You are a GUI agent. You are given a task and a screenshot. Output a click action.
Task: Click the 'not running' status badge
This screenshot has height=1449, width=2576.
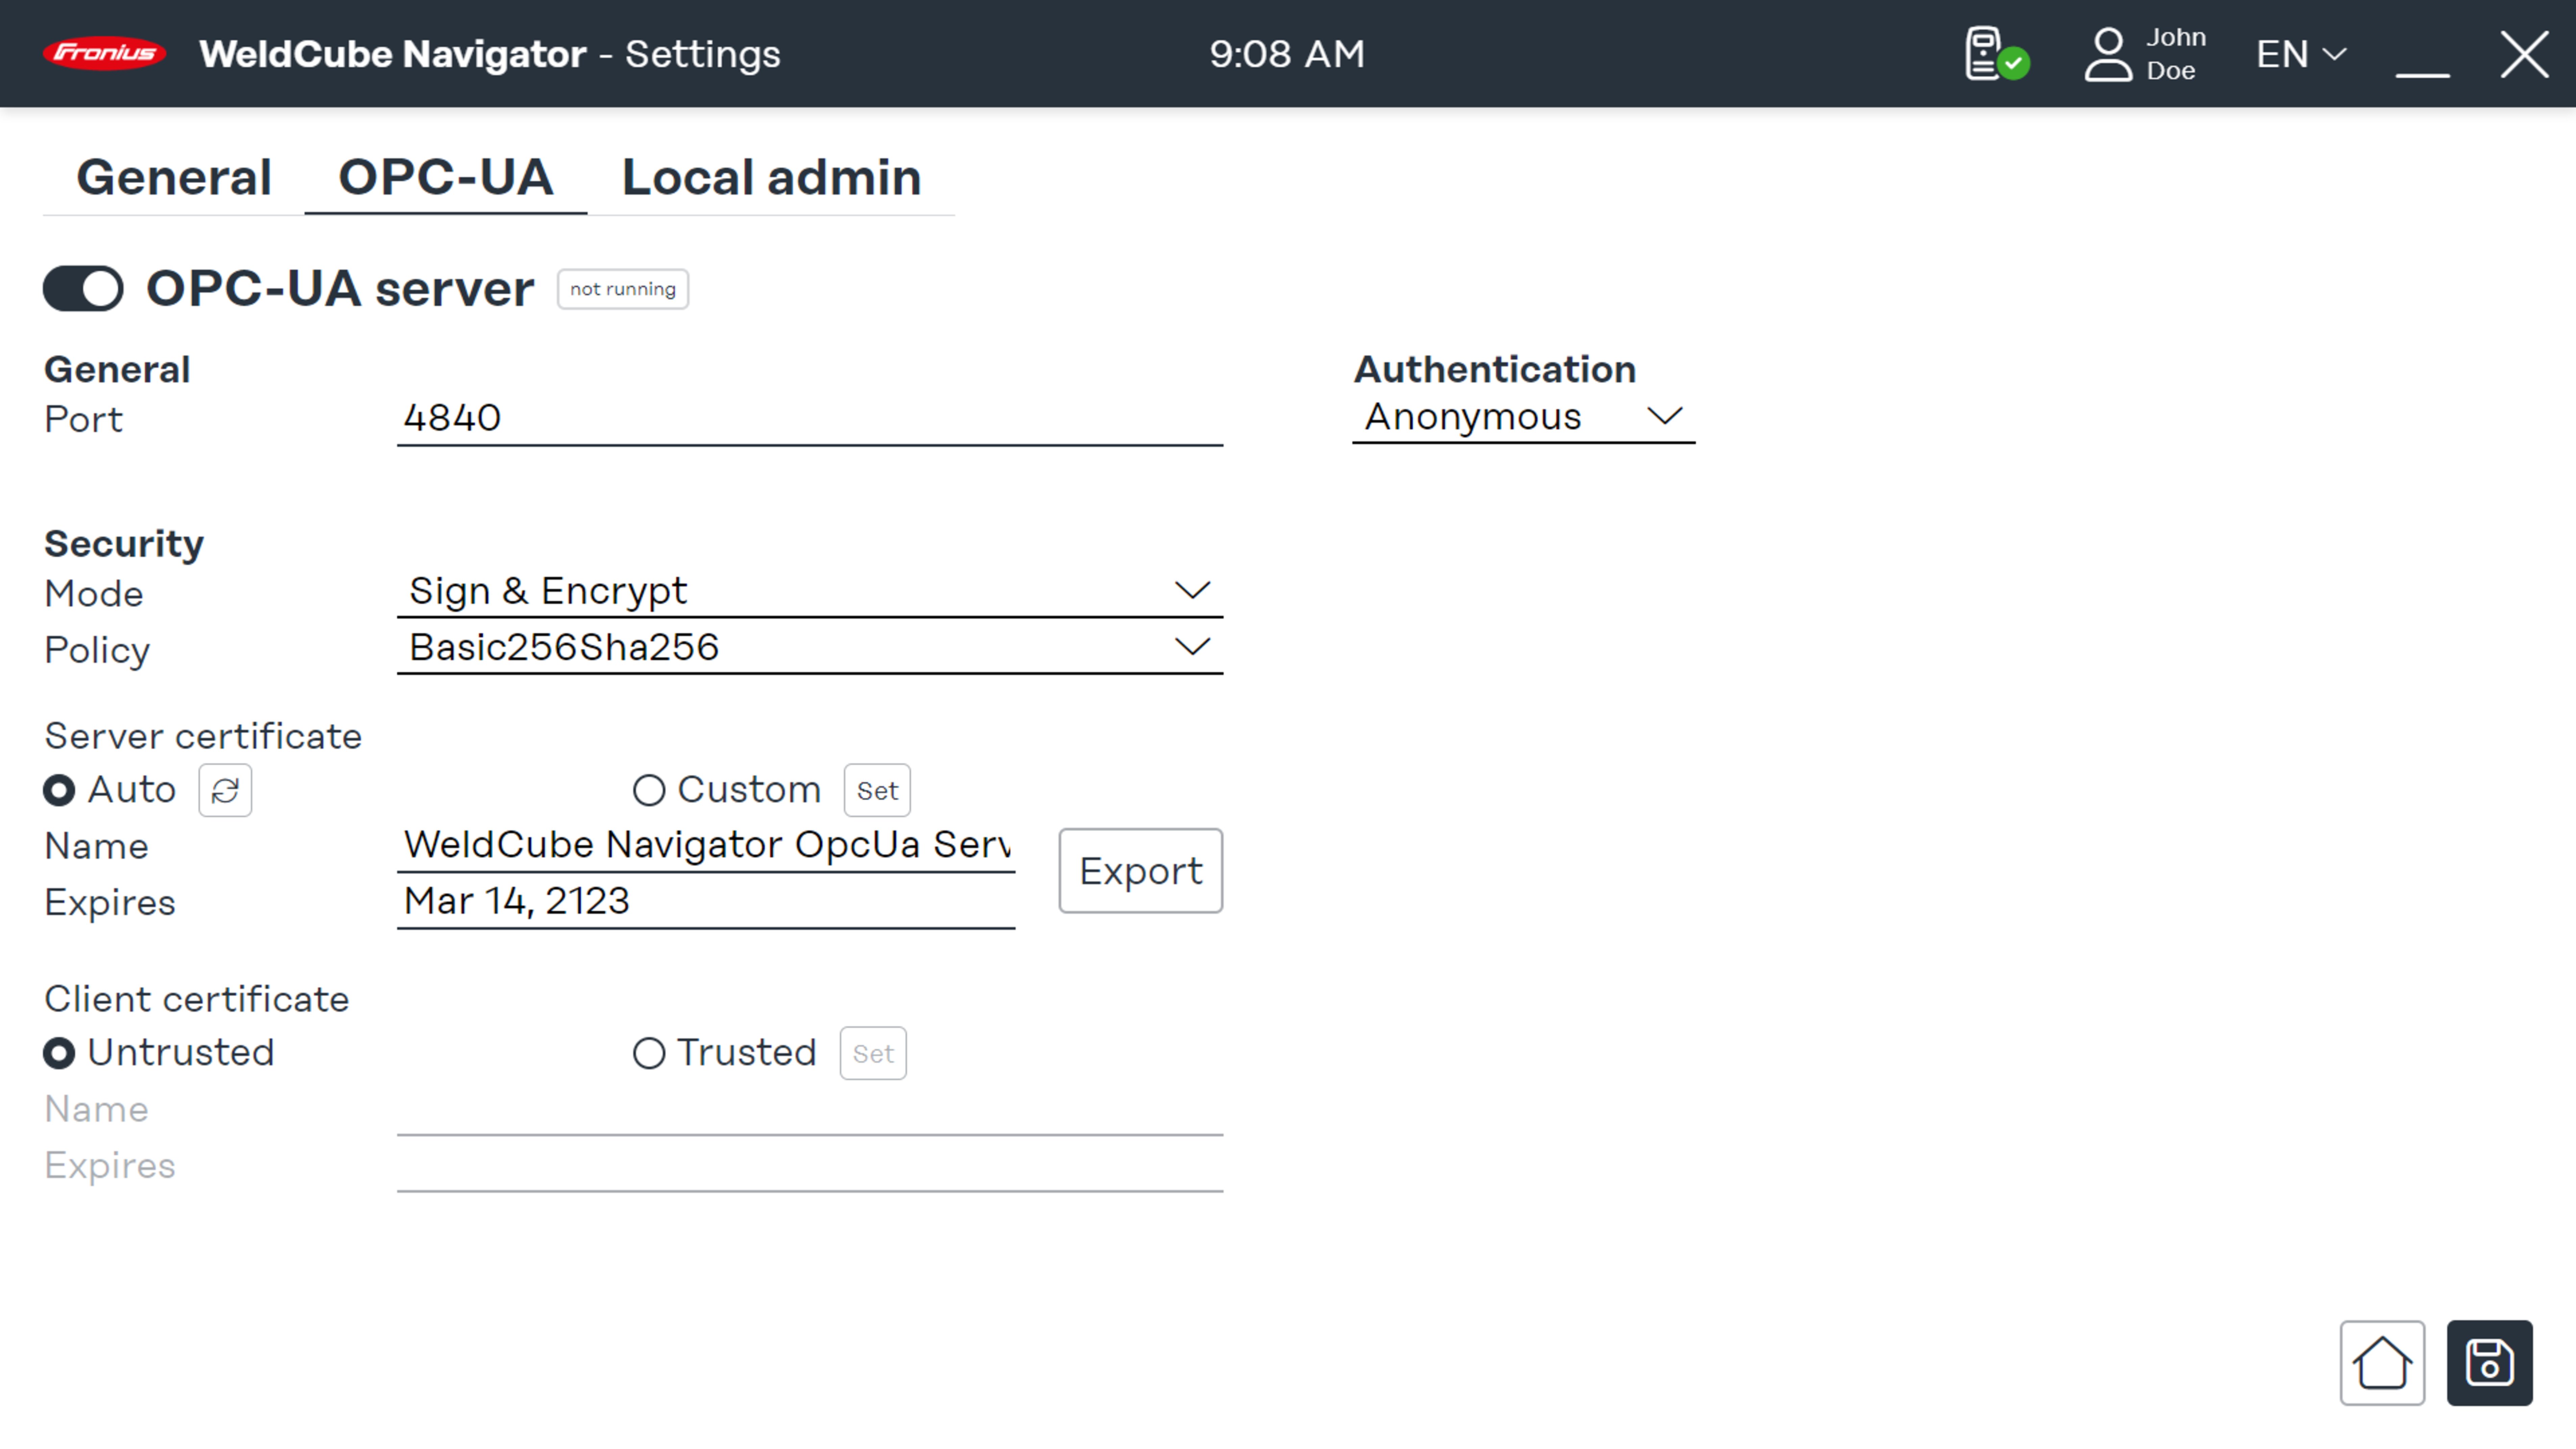[x=623, y=289]
